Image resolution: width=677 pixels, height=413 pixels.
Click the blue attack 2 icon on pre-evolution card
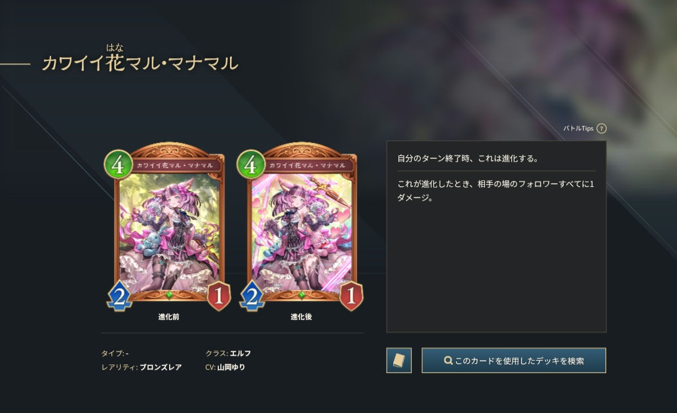point(119,296)
